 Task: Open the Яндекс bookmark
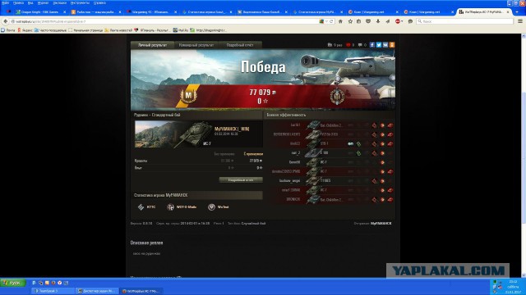click(x=25, y=30)
